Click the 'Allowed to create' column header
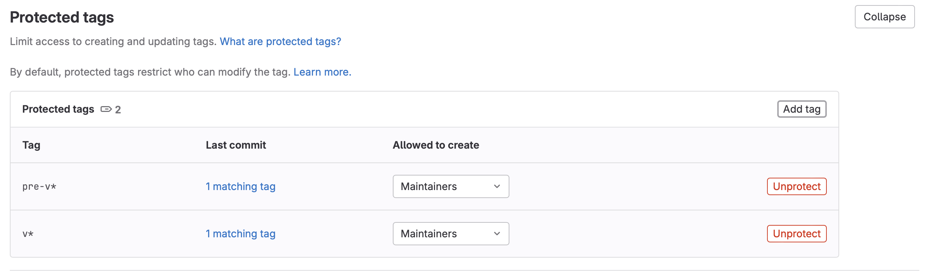The width and height of the screenshot is (927, 274). pyautogui.click(x=436, y=145)
